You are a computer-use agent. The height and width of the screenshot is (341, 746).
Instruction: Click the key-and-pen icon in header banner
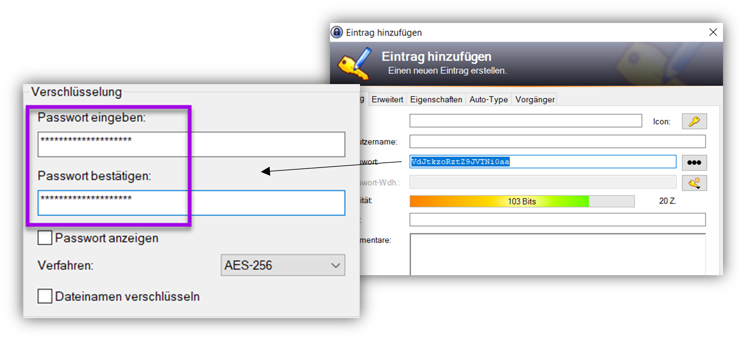[x=354, y=64]
